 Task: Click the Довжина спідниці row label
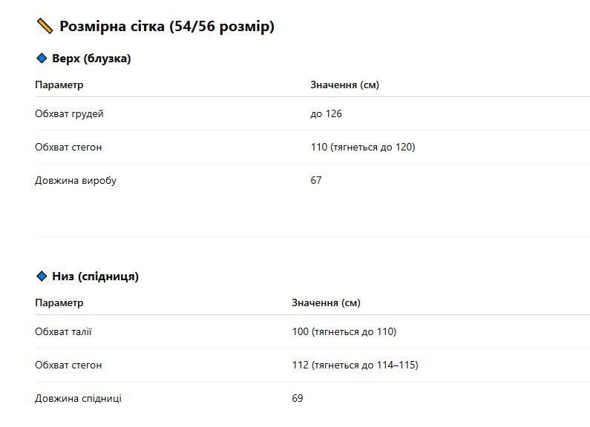pos(78,398)
